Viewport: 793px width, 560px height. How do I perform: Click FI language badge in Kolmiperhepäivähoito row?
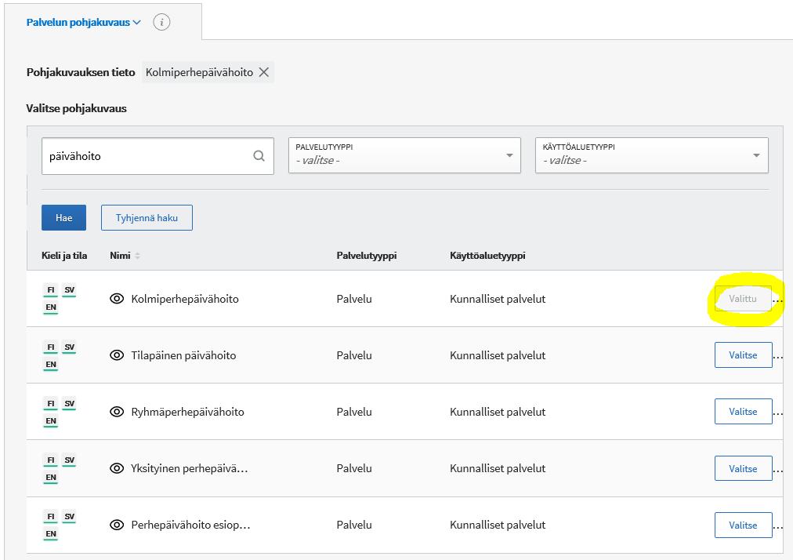click(x=51, y=291)
